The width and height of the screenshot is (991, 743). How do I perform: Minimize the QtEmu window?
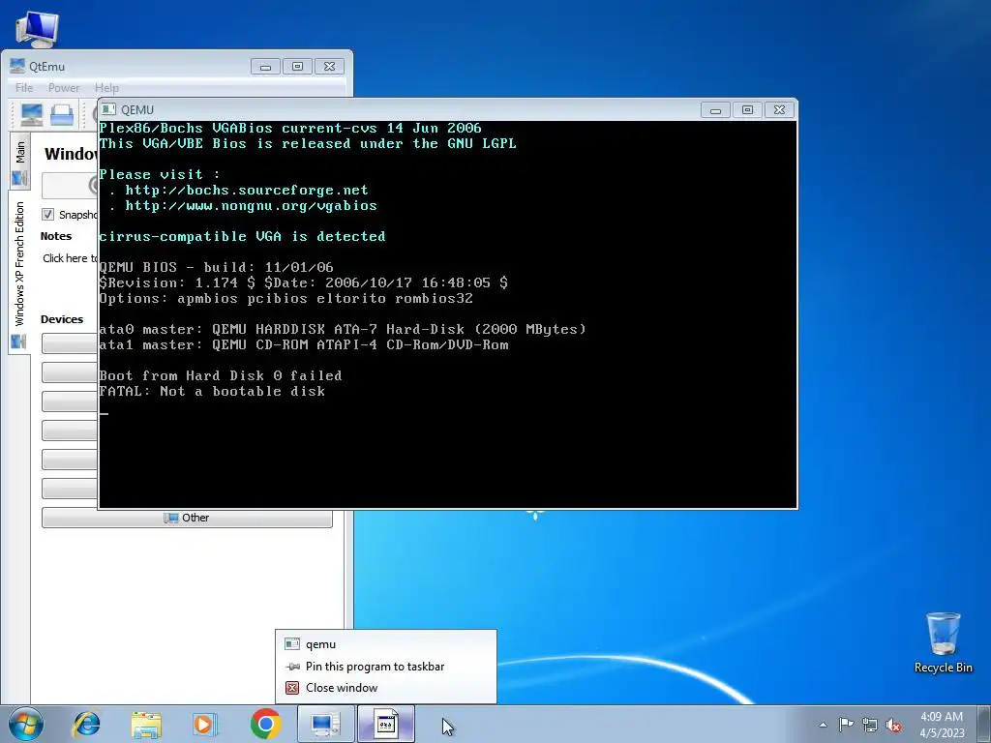(x=265, y=67)
